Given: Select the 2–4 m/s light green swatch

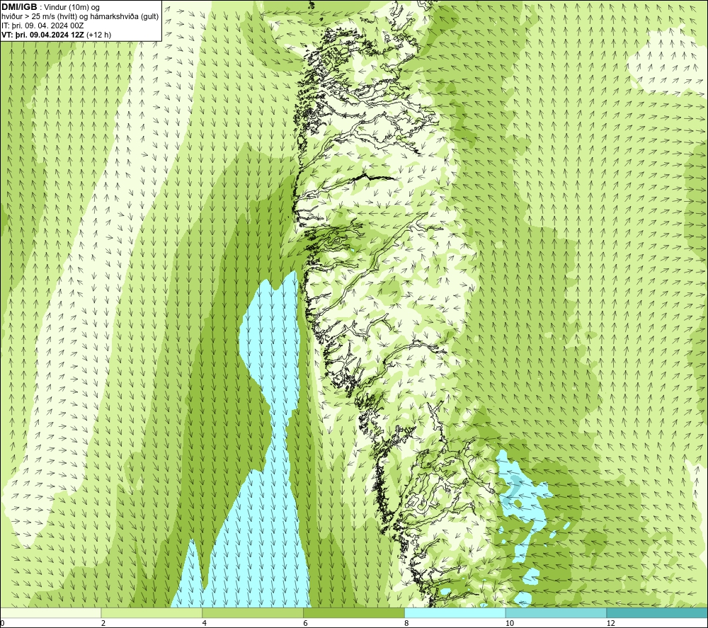Looking at the screenshot, I should [152, 612].
